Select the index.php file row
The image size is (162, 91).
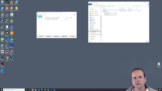click(x=121, y=11)
